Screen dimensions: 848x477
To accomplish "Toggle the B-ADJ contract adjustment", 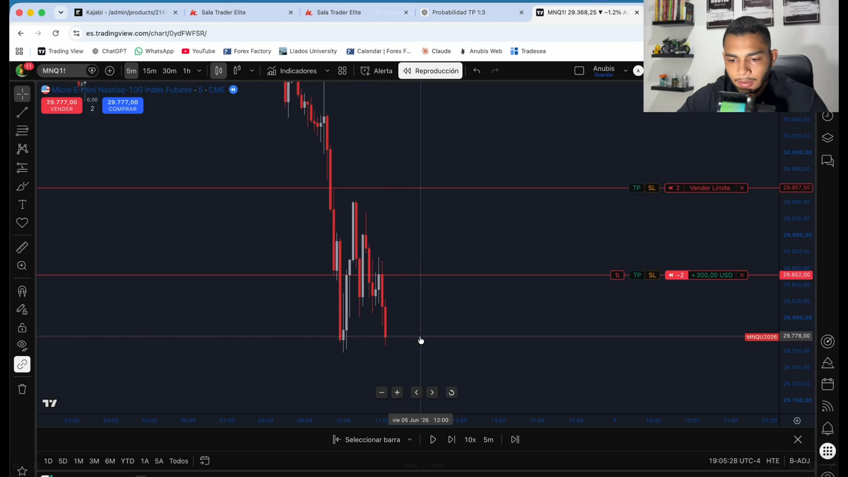I will [799, 461].
